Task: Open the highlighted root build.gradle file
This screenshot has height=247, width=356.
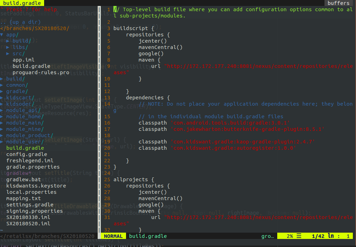Action: [25, 148]
